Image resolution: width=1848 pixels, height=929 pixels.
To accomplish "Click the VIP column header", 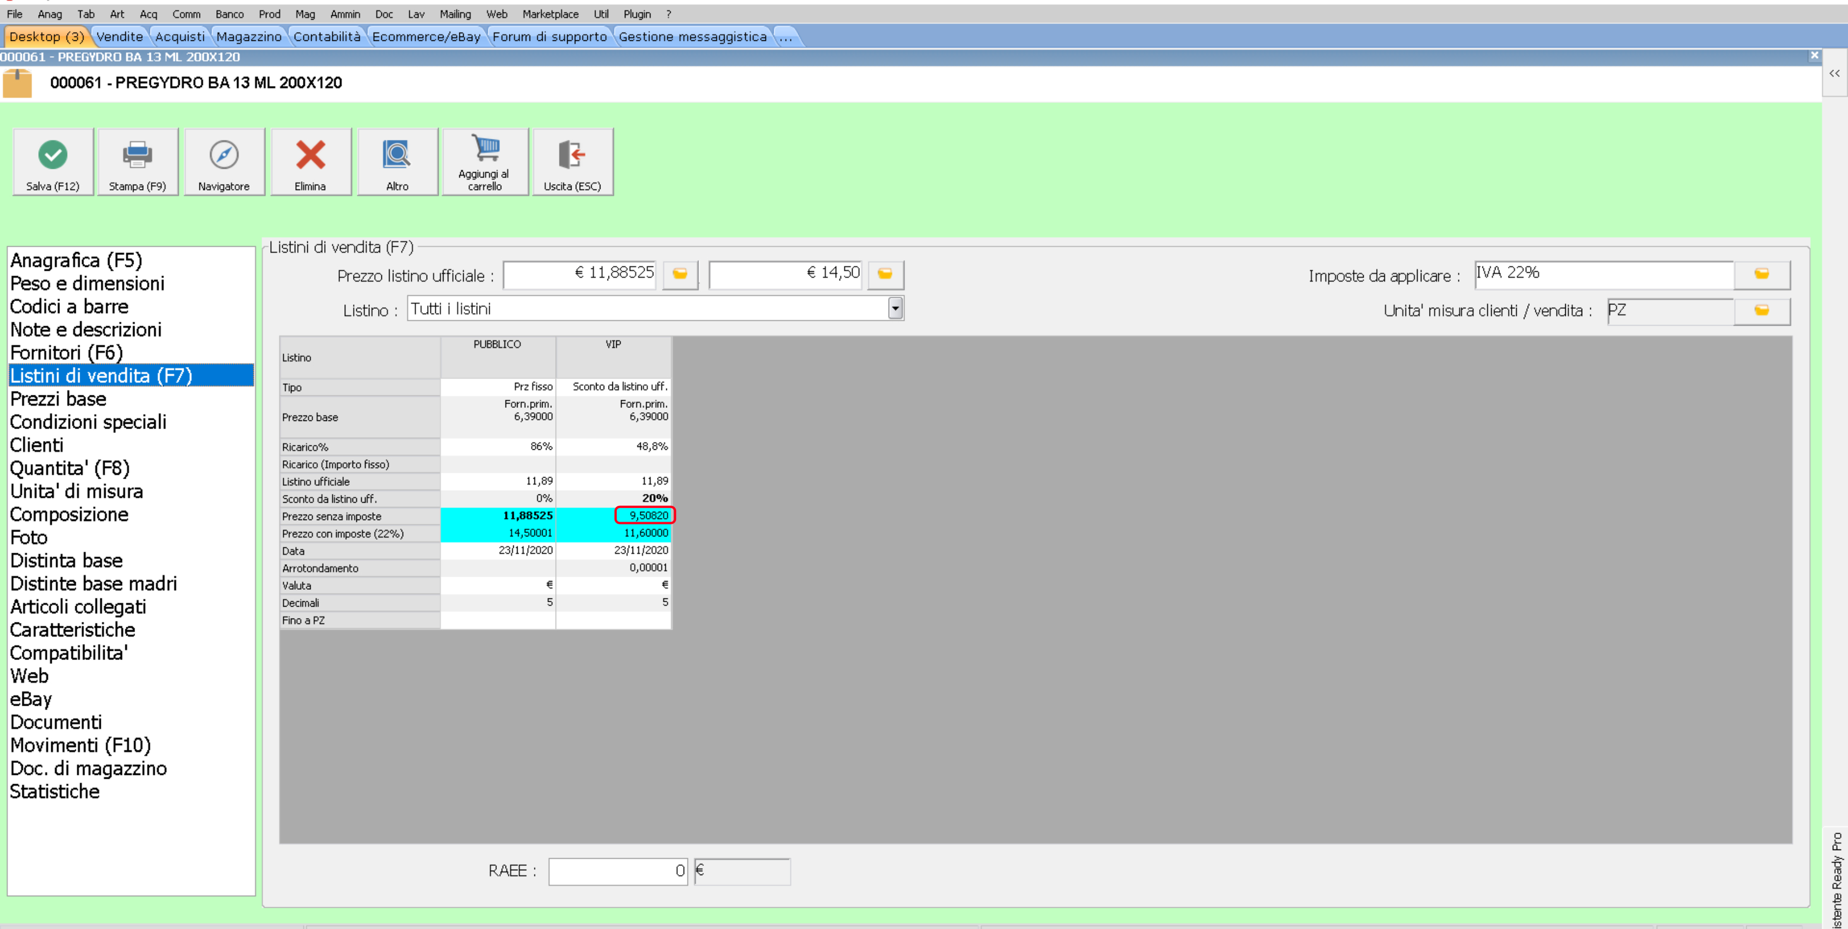I will 613,357.
